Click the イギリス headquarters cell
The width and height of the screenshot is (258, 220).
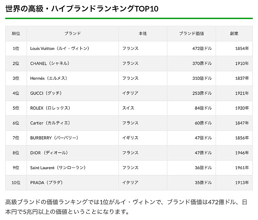pyautogui.click(x=143, y=138)
